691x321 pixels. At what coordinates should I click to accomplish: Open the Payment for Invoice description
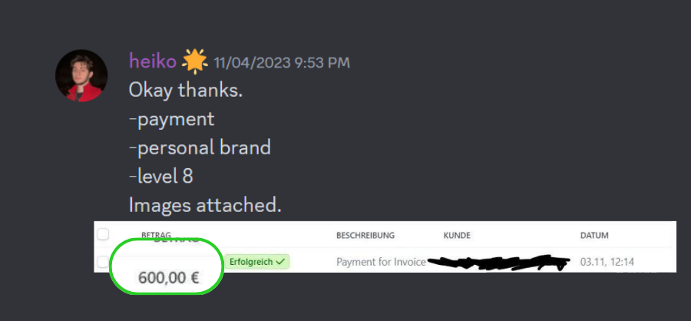point(381,262)
